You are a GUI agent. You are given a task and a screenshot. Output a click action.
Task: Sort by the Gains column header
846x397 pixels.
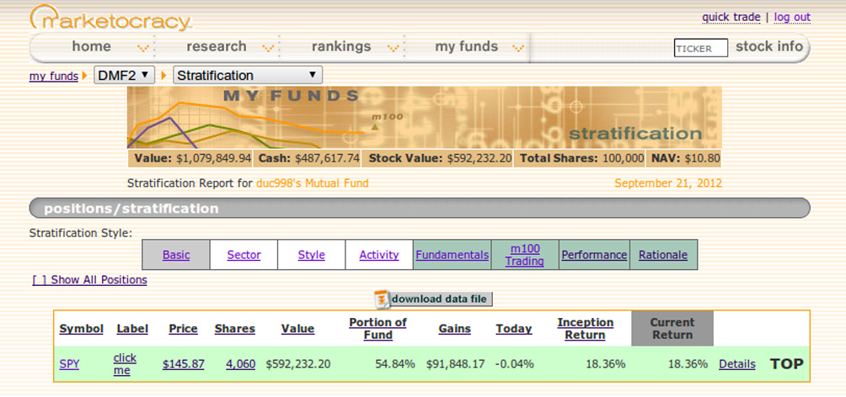click(455, 329)
